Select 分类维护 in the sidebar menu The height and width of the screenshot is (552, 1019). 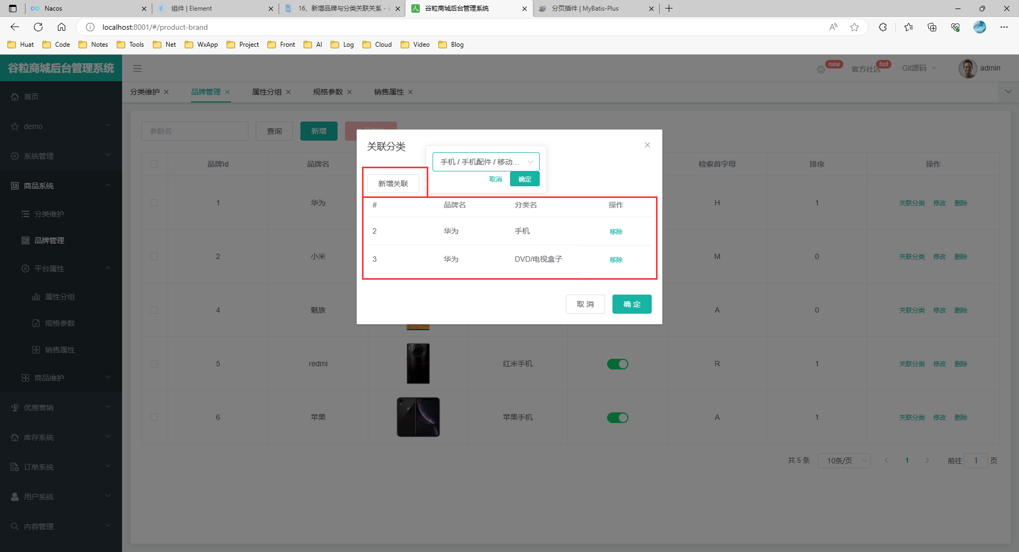(x=49, y=214)
